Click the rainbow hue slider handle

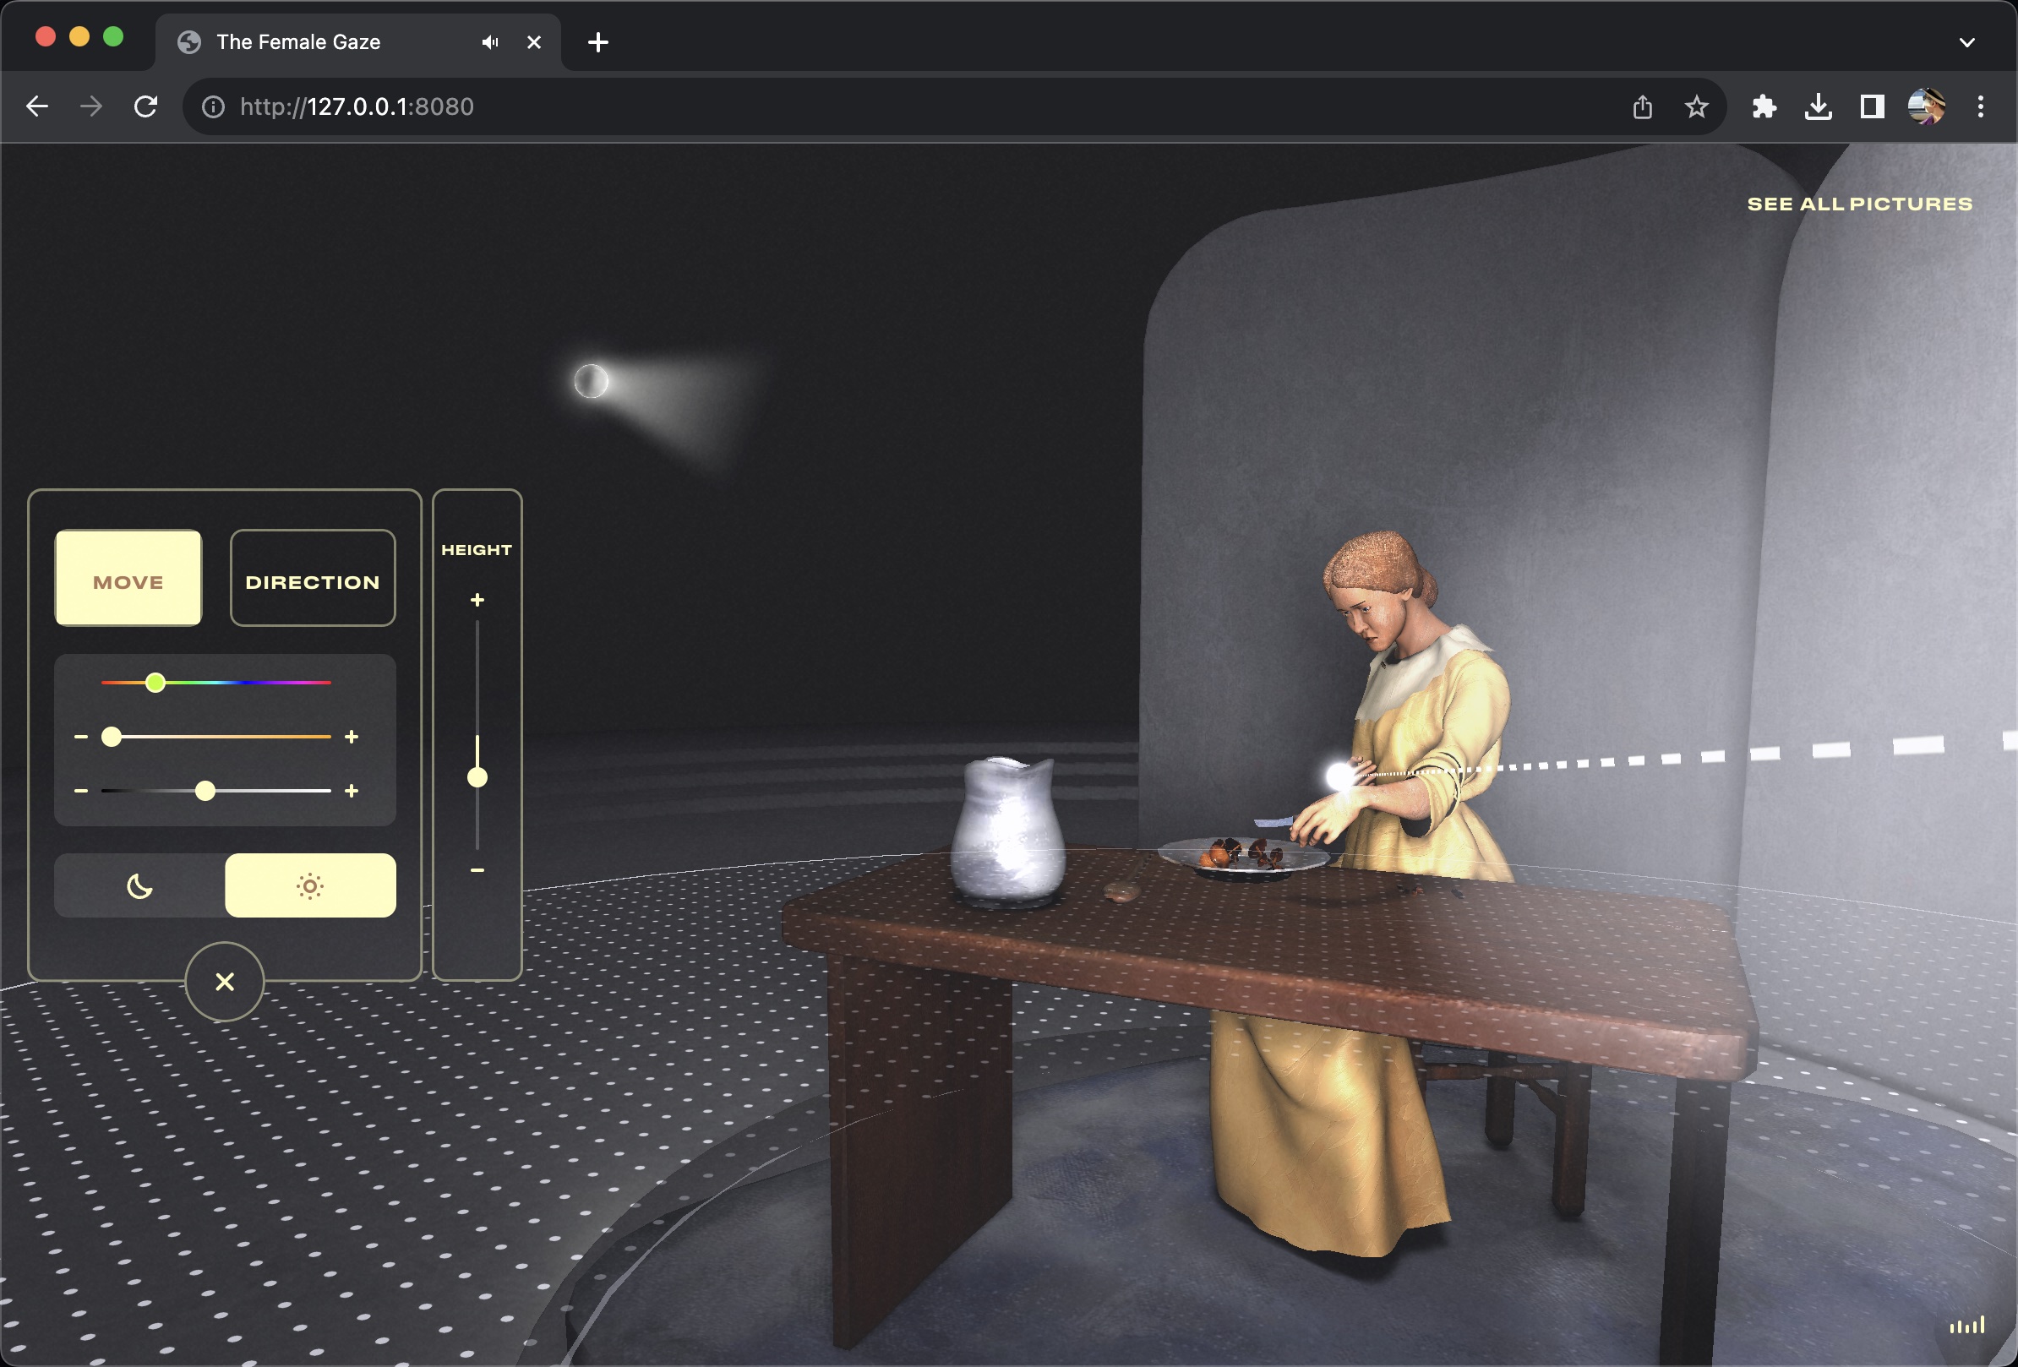[x=155, y=683]
